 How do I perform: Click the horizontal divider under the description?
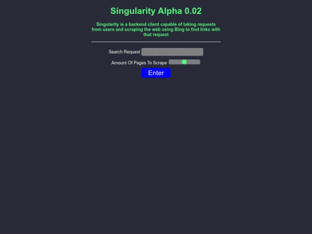pos(156,42)
